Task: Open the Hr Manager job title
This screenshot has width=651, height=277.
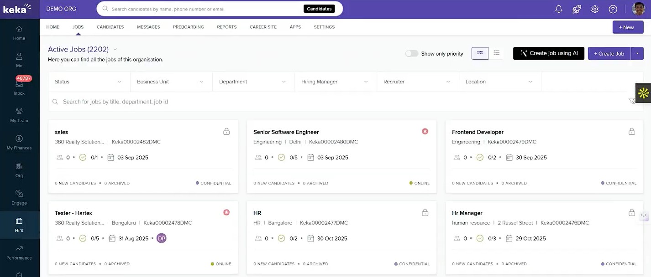Action: tap(467, 213)
